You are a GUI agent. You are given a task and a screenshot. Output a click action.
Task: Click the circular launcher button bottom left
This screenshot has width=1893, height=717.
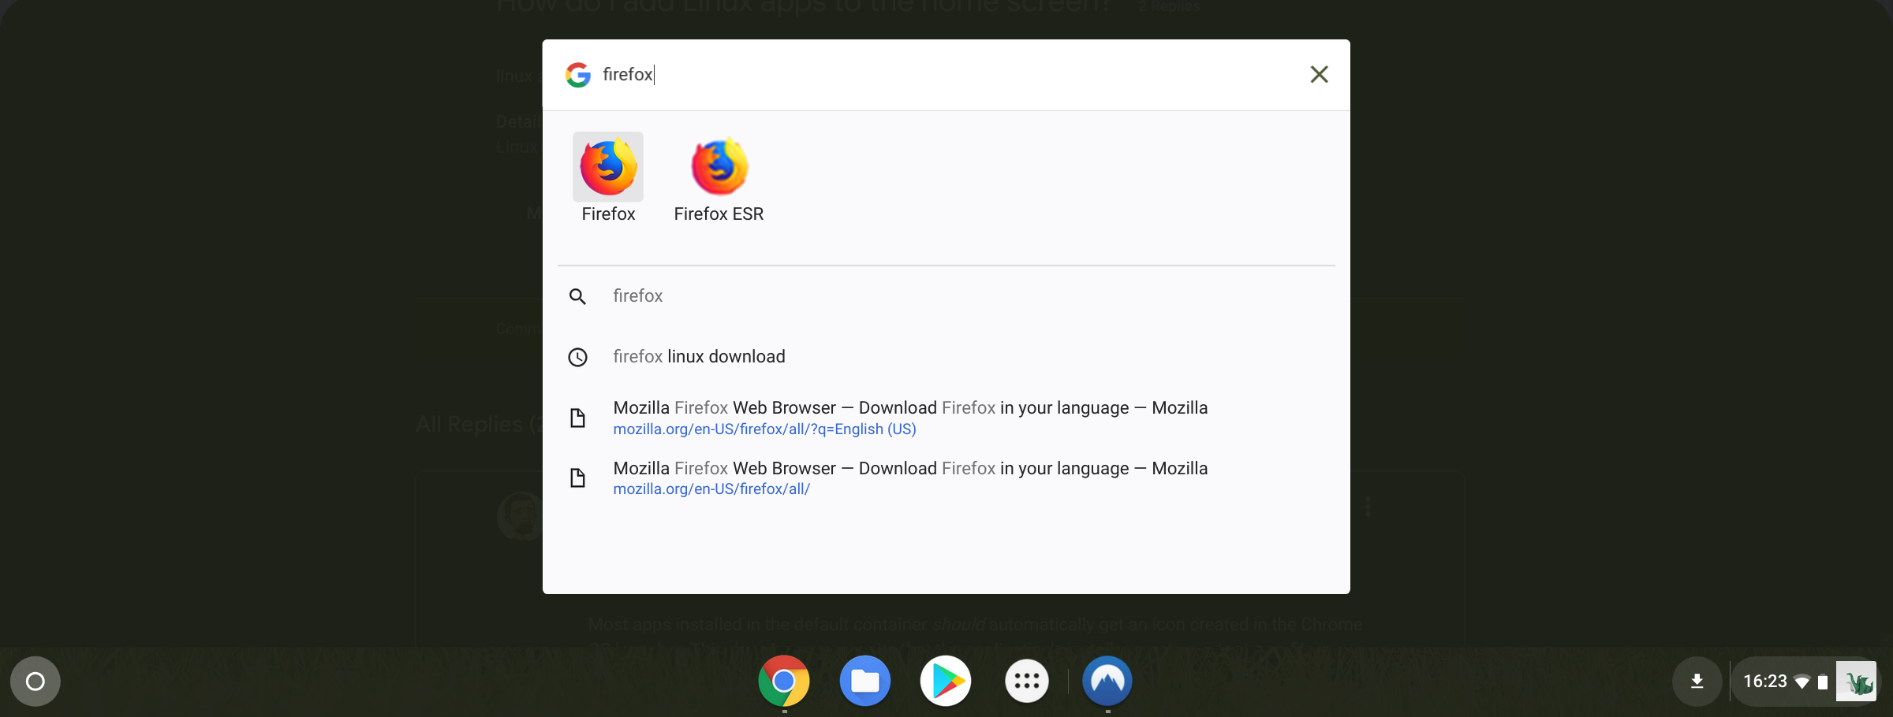(35, 681)
